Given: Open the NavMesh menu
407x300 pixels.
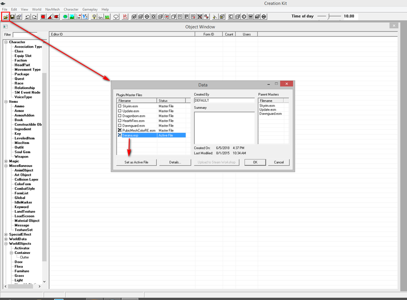Looking at the screenshot, I should (53, 9).
